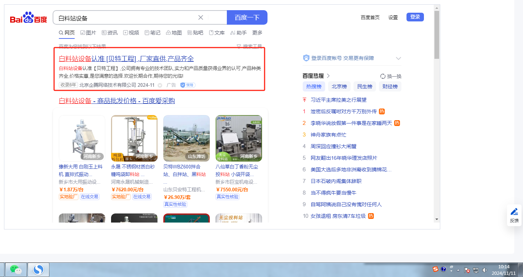Open hot search 女孩退租 房东清7车垃圾
The image size is (523, 277).
click(x=338, y=216)
